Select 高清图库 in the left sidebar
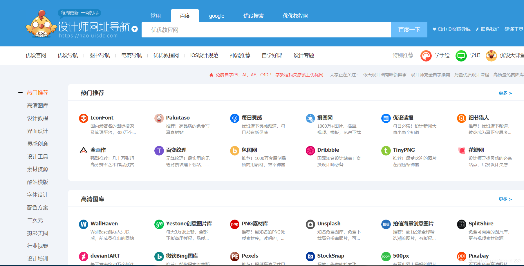524x266 pixels. [37, 106]
